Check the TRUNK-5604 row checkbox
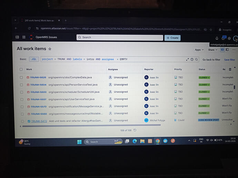 [21, 85]
